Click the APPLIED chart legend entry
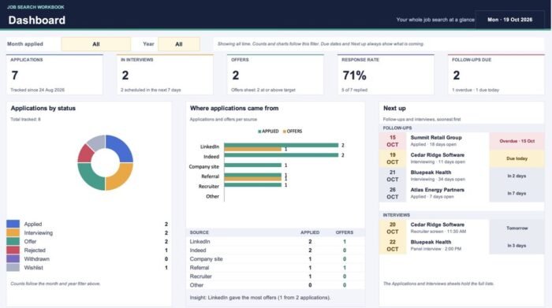The width and height of the screenshot is (552, 308). pyautogui.click(x=268, y=131)
